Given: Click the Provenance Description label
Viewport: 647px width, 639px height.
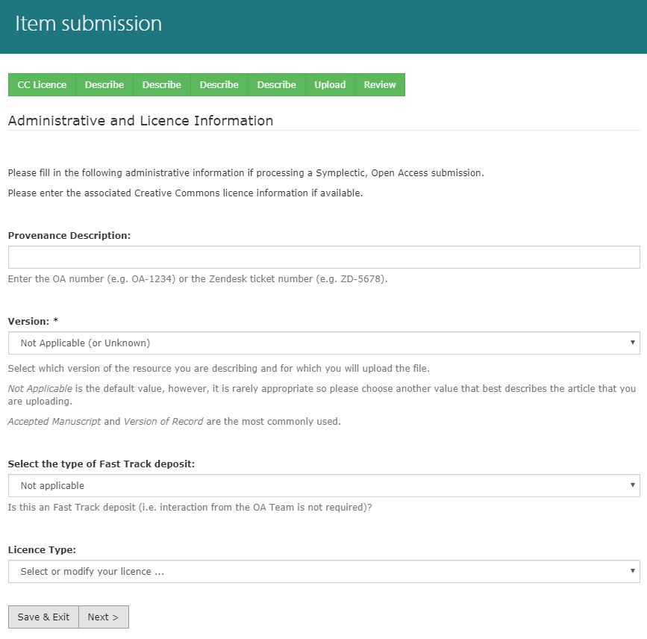Looking at the screenshot, I should coord(69,235).
